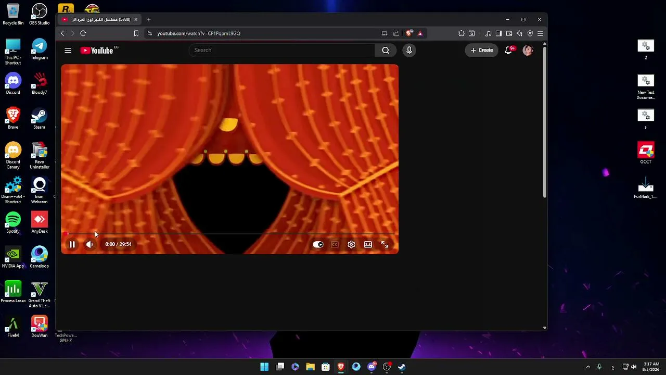Open Brave Shields lion icon

pyautogui.click(x=409, y=33)
